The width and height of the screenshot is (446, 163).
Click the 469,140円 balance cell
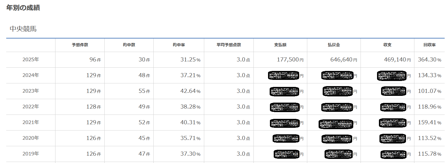(x=397, y=60)
